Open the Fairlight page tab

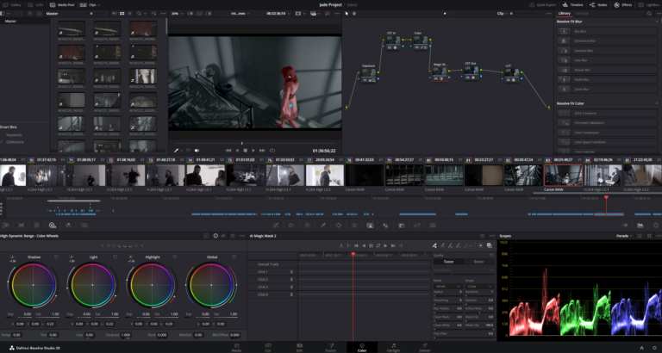pos(392,349)
